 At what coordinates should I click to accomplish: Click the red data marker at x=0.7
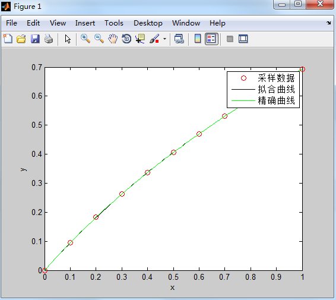[224, 116]
